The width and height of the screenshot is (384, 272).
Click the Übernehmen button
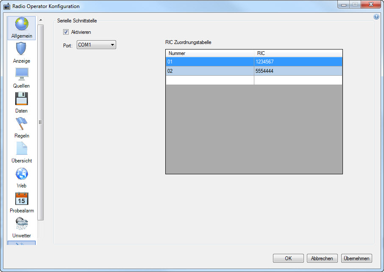pos(356,258)
